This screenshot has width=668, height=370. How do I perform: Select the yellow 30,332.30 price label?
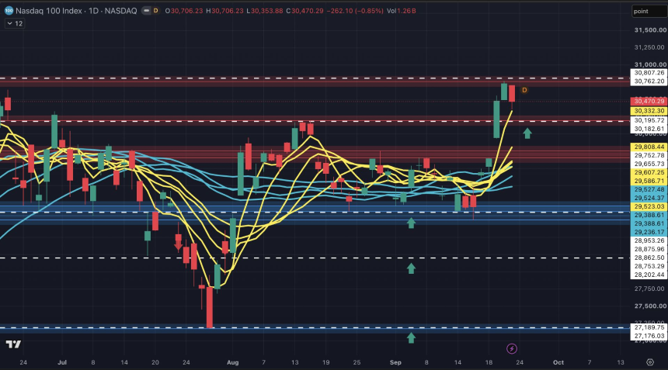(x=649, y=111)
